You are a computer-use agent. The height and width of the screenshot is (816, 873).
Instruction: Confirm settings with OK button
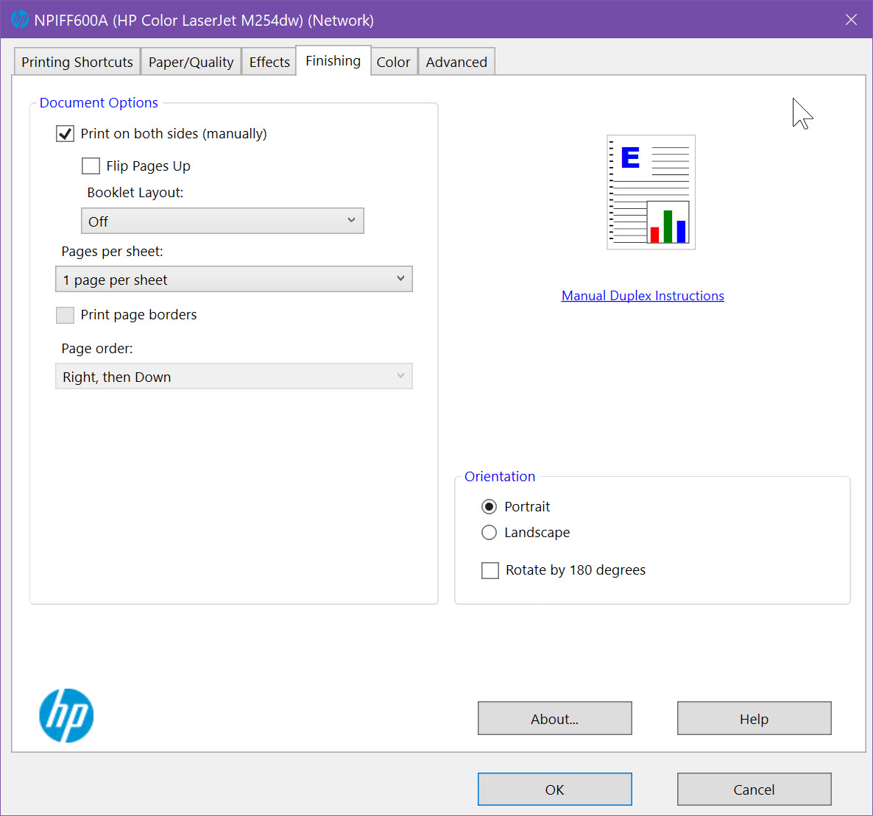click(x=554, y=790)
